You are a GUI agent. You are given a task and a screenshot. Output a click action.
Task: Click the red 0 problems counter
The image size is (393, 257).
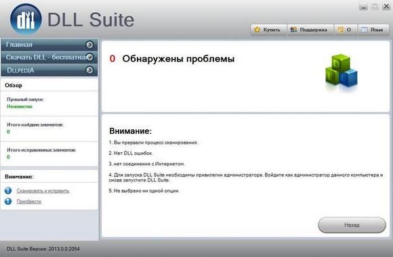click(x=112, y=59)
